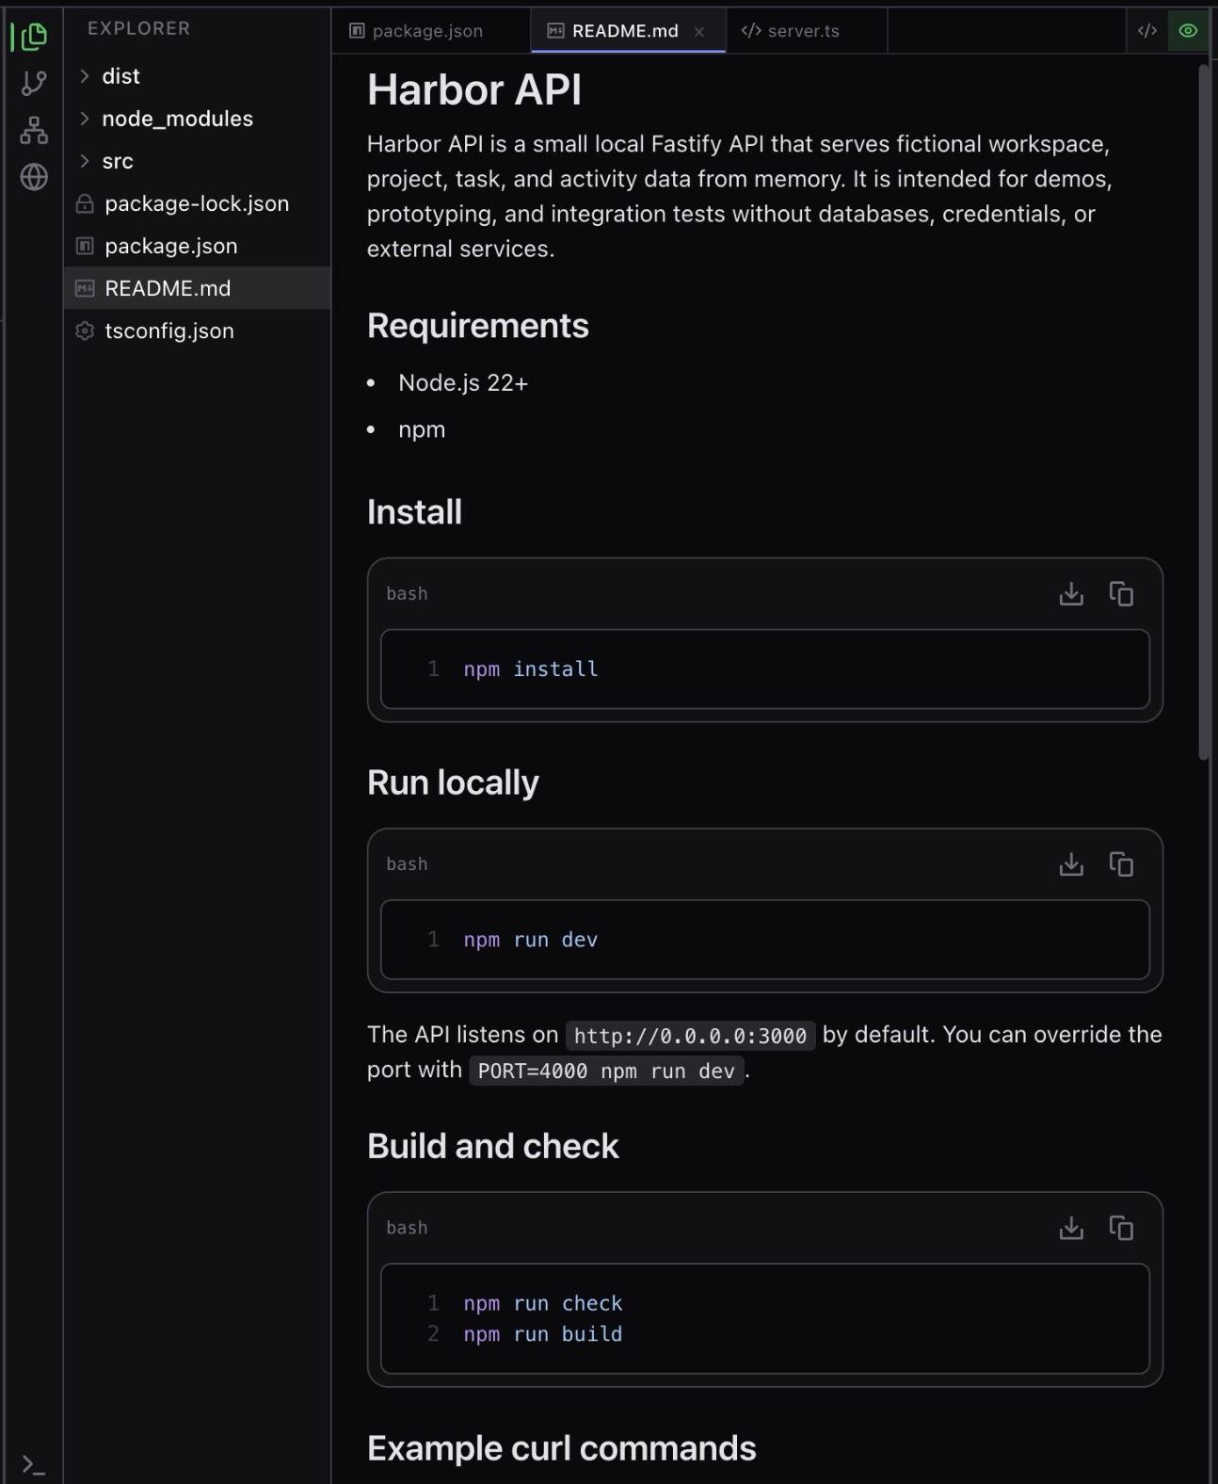
Task: Select tsconfig.json in the explorer
Action: [x=170, y=331]
